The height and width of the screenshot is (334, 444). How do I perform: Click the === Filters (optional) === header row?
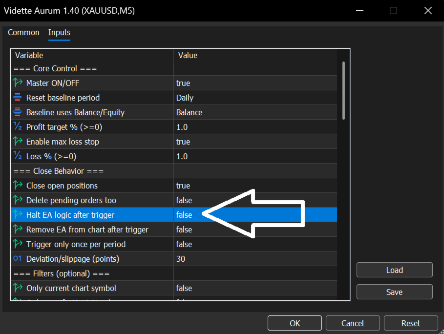tap(174, 273)
